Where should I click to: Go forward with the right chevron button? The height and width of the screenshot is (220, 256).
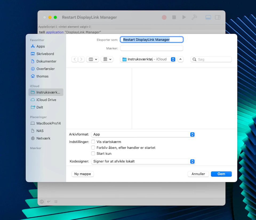(81, 60)
